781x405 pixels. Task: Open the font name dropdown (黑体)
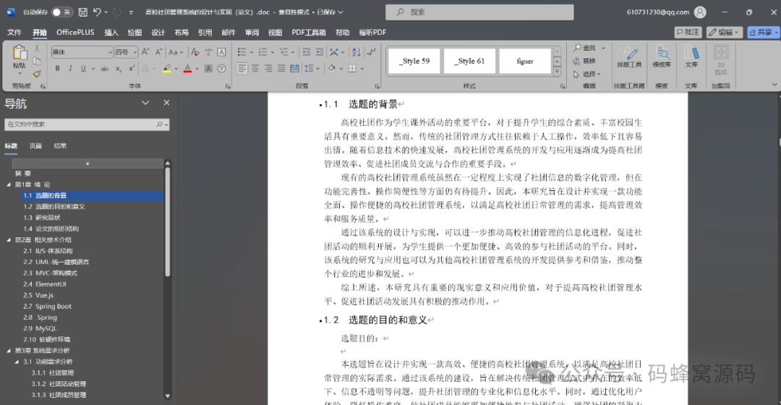[x=110, y=52]
